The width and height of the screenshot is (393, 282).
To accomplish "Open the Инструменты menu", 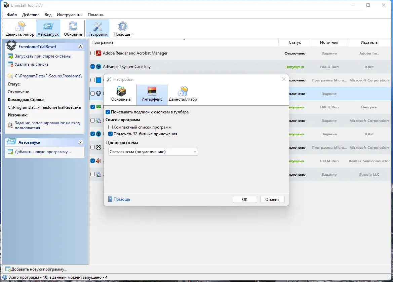I will pos(70,15).
